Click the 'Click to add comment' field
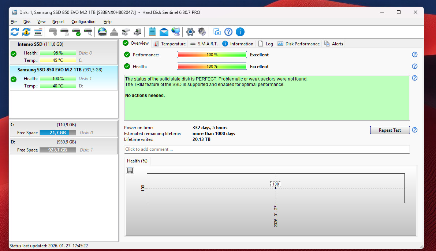Image resolution: width=436 pixels, height=251 pixels. [267, 149]
